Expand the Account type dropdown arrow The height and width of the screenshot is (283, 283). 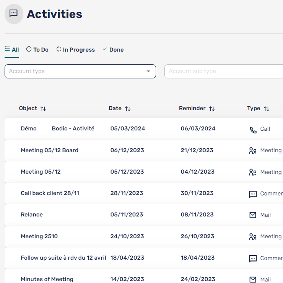click(x=148, y=72)
